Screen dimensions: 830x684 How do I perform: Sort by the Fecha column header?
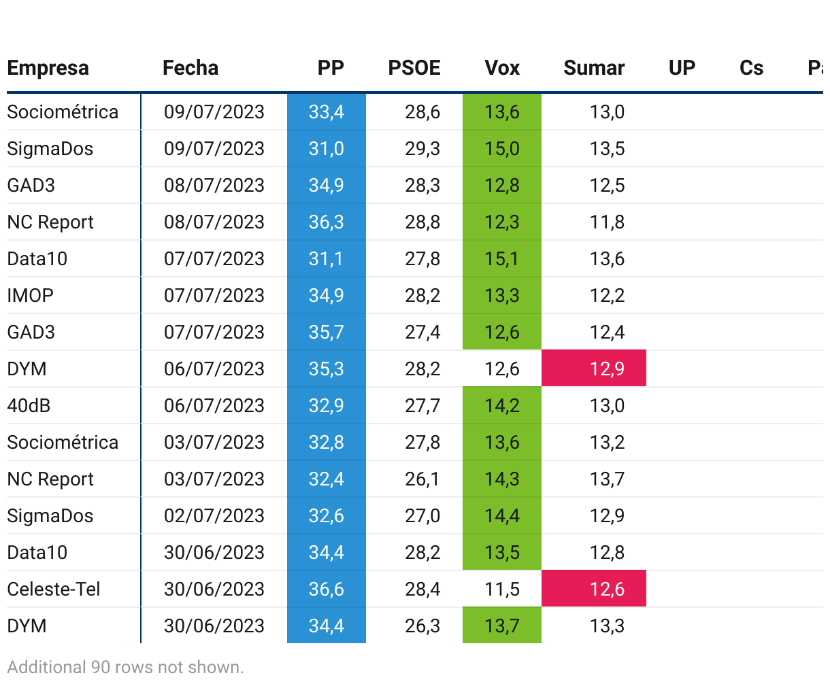(x=190, y=68)
